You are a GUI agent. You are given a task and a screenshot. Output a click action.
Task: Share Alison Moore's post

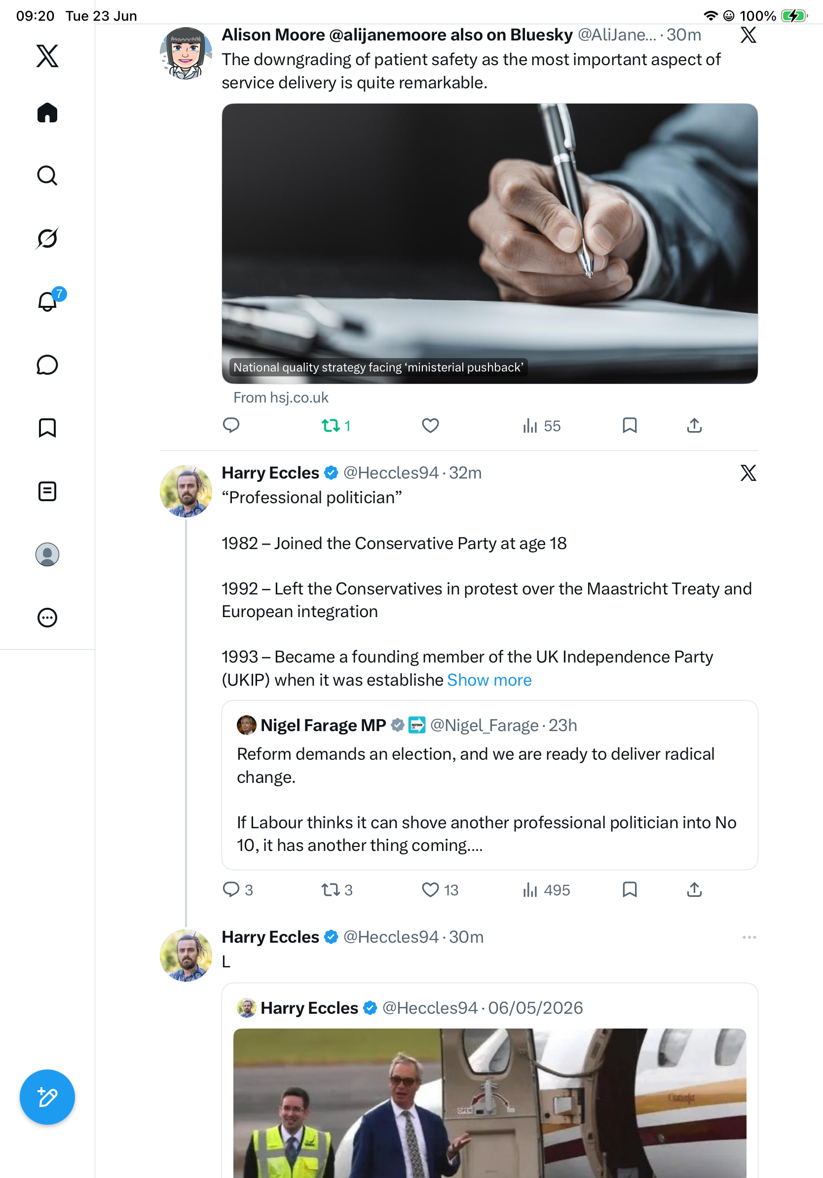694,426
